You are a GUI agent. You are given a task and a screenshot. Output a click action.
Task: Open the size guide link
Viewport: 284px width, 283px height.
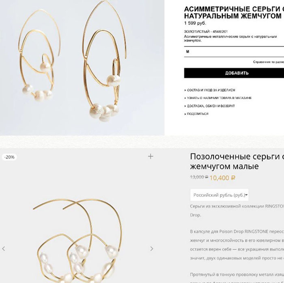(x=269, y=62)
